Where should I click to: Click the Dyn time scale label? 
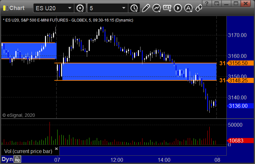7,159
